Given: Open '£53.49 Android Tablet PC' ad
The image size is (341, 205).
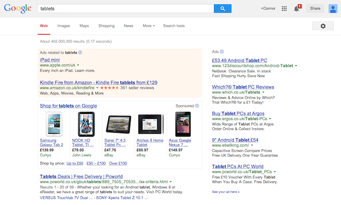Looking at the screenshot, I should (240, 60).
